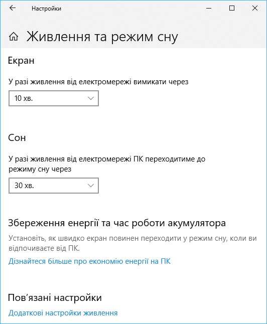
Task: Click the chevron in the 10 хв. box
Action: tap(91, 98)
